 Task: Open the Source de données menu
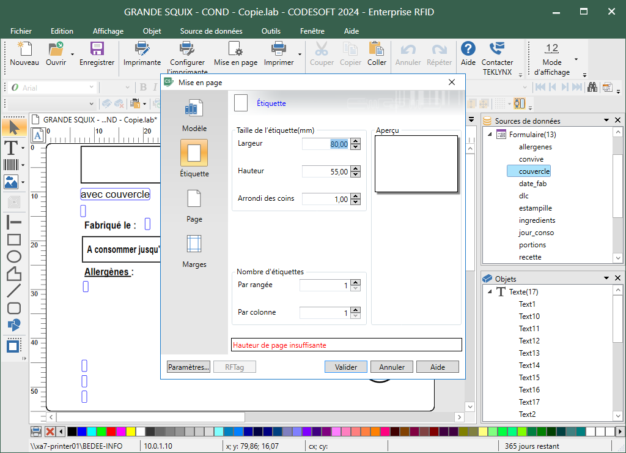(x=211, y=31)
